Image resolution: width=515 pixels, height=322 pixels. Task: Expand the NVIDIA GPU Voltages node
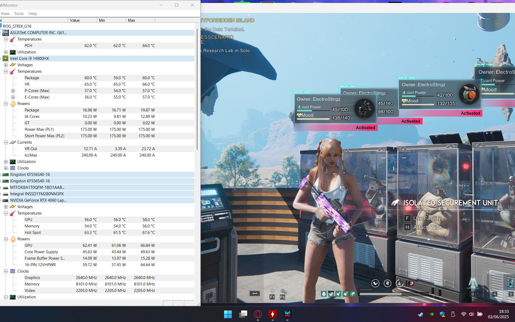[6, 207]
